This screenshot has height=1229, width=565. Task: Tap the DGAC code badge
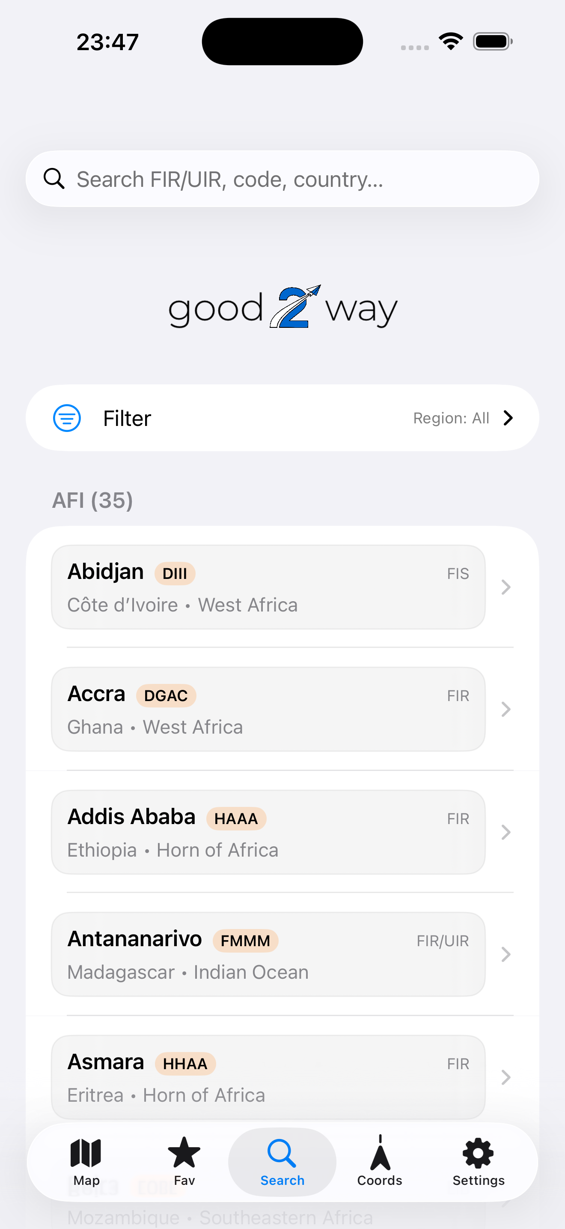tap(166, 695)
